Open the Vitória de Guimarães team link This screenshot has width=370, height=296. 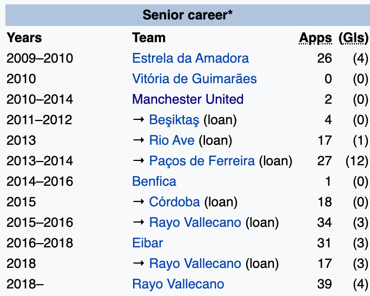tap(194, 79)
